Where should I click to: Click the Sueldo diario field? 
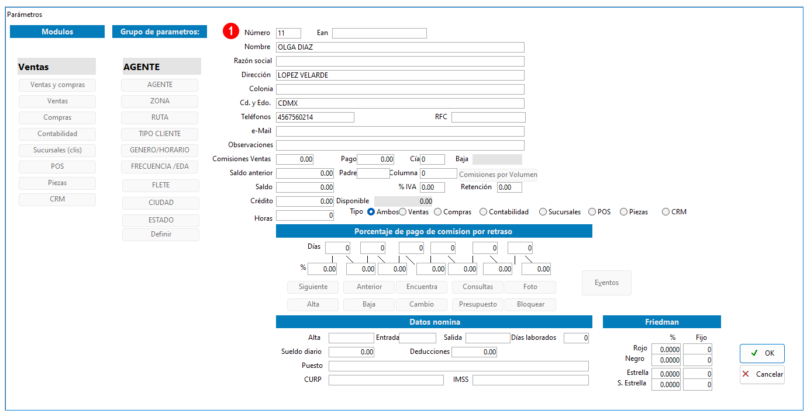[351, 352]
